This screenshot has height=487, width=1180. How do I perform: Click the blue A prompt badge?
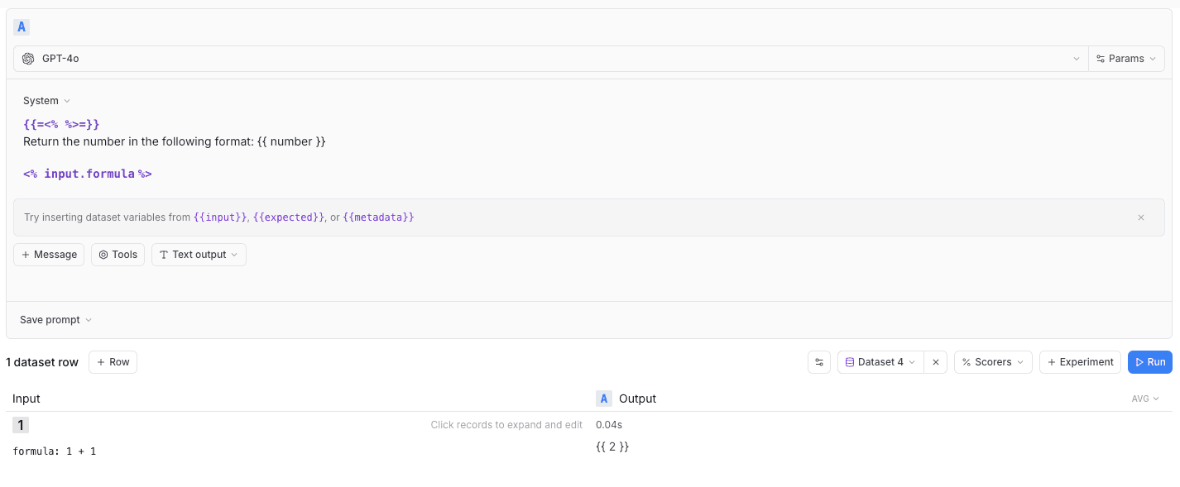(22, 27)
